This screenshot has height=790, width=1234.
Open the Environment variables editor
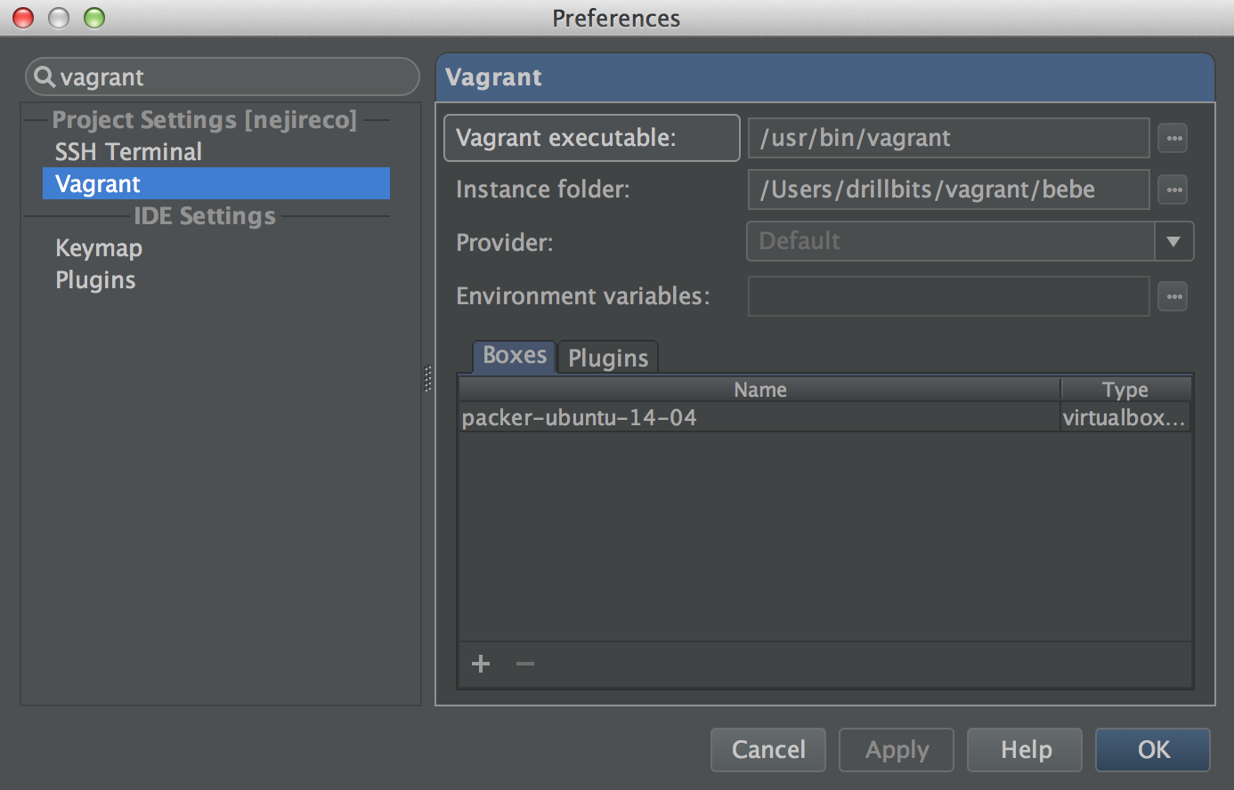click(x=1173, y=296)
